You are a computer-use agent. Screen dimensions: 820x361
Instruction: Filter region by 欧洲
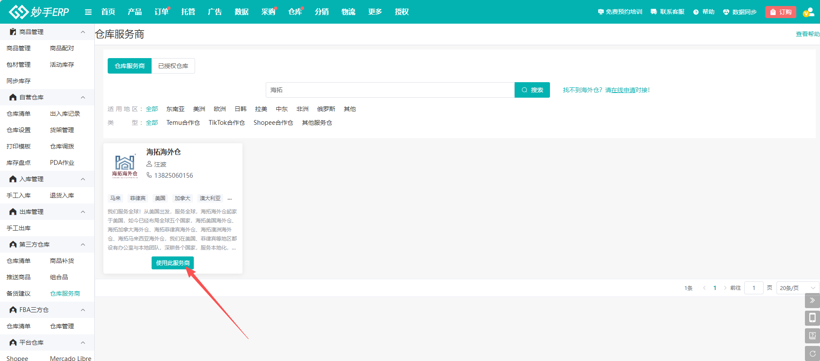220,109
